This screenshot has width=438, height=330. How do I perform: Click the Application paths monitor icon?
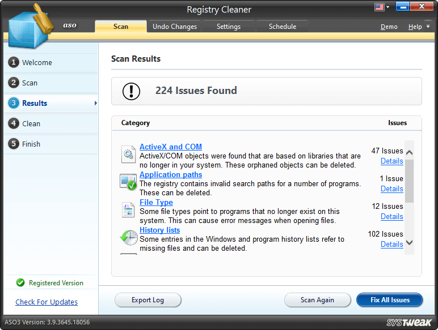tap(128, 182)
